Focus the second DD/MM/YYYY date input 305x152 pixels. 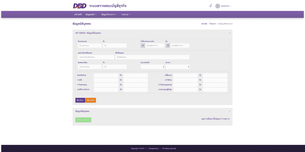click(180, 46)
